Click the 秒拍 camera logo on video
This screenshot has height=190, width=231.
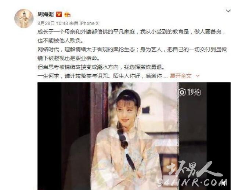182,92
